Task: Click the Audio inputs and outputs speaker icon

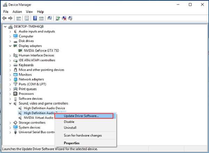Action: (15, 31)
